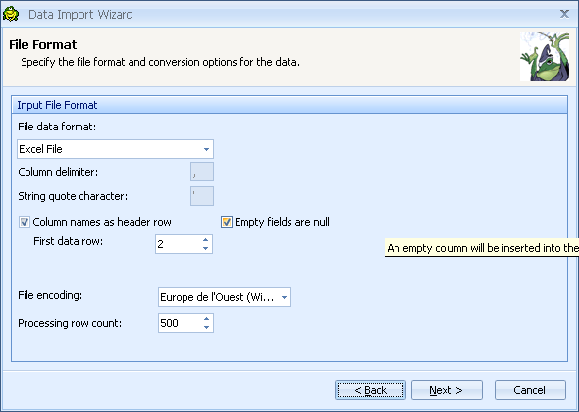The width and height of the screenshot is (579, 412).
Task: Click the Column delimiter field
Action: click(x=202, y=172)
